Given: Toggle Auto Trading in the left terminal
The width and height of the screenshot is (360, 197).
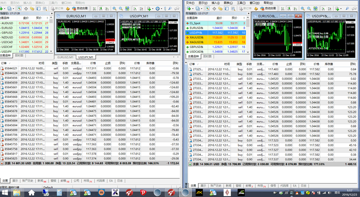Looking at the screenshot, I should 80,9.
